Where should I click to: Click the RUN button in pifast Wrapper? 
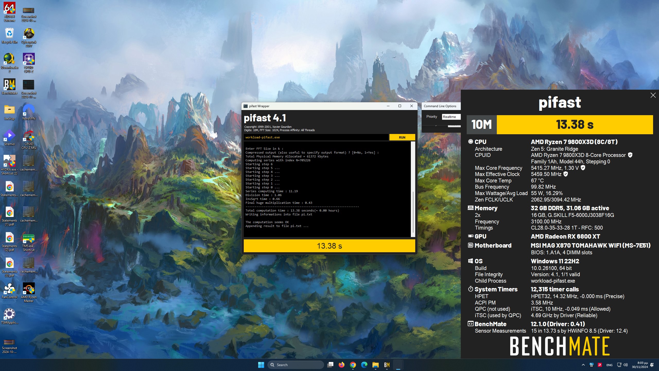click(x=402, y=137)
